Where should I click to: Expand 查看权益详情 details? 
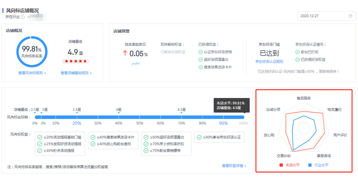click(234, 166)
